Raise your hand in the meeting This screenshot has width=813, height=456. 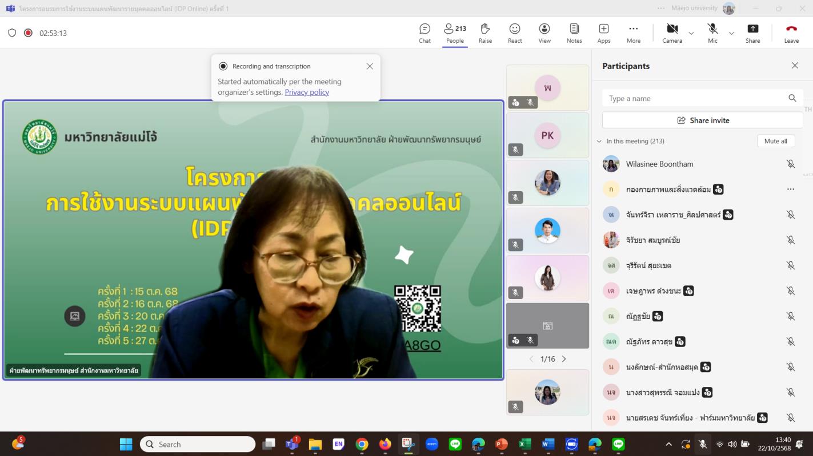pos(485,33)
